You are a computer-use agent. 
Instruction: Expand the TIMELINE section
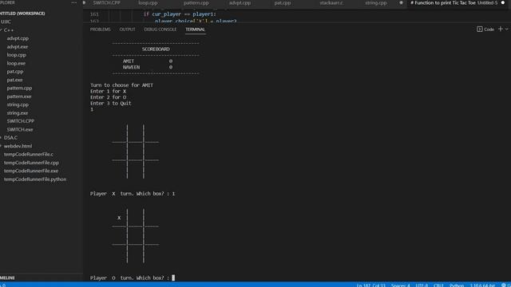(7, 278)
